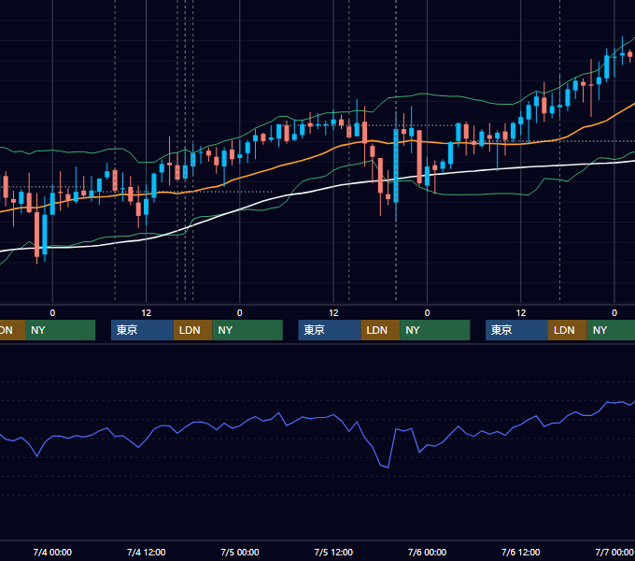Select the 東京 session block on 7/6
This screenshot has height=561, width=635.
point(516,330)
